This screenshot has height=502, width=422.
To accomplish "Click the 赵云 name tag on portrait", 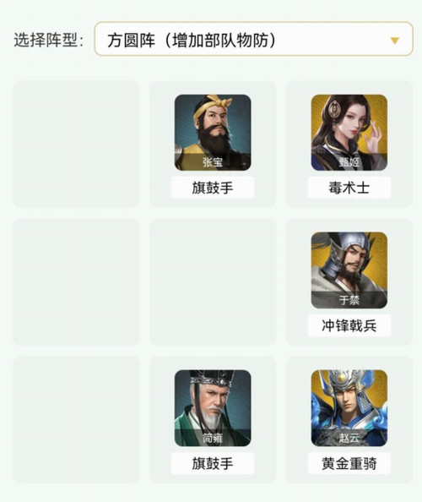I will point(349,438).
